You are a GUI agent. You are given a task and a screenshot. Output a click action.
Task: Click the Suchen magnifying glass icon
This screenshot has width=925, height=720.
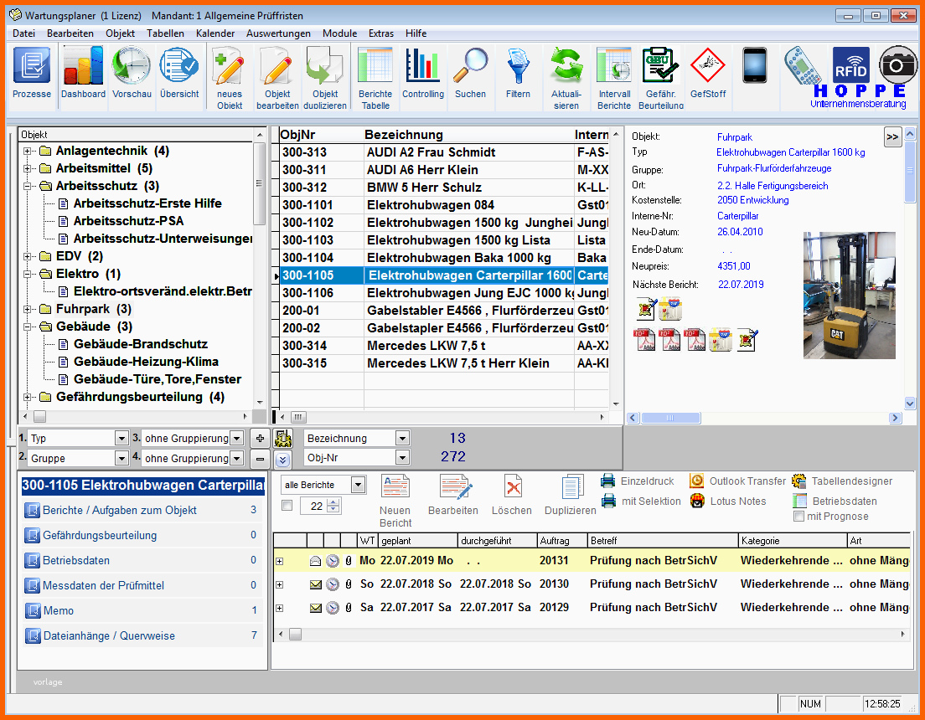(x=470, y=66)
